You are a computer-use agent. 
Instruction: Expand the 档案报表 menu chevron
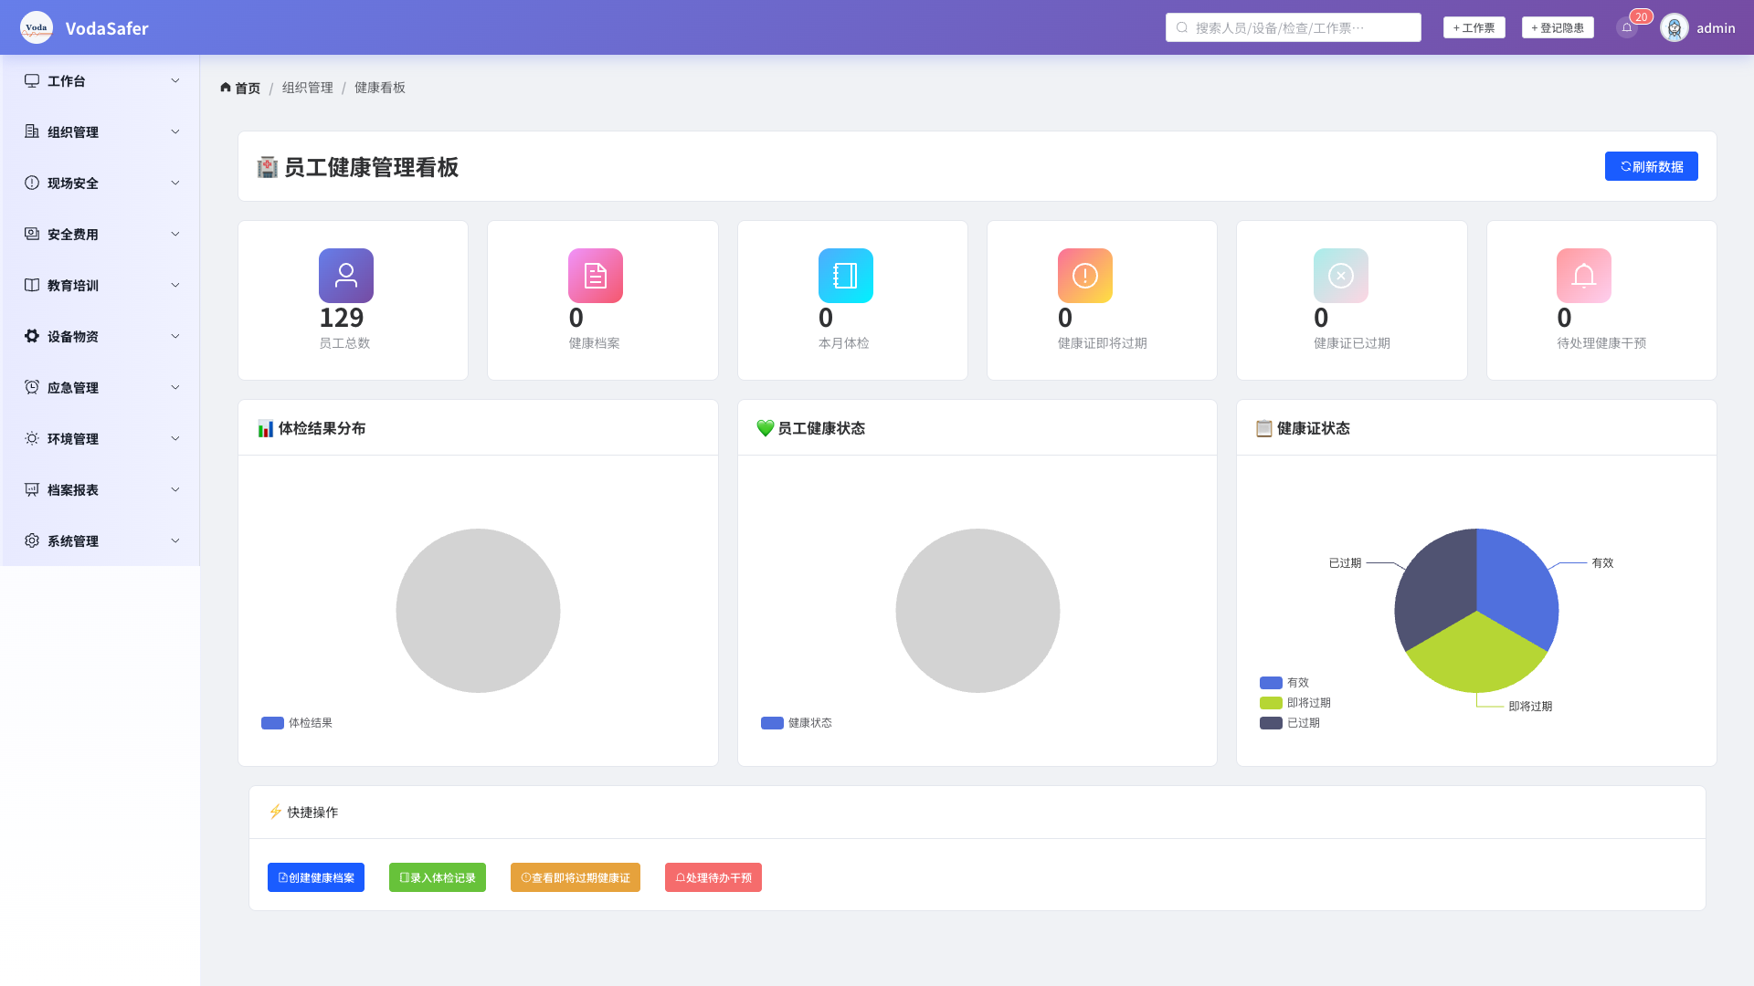[x=175, y=489]
